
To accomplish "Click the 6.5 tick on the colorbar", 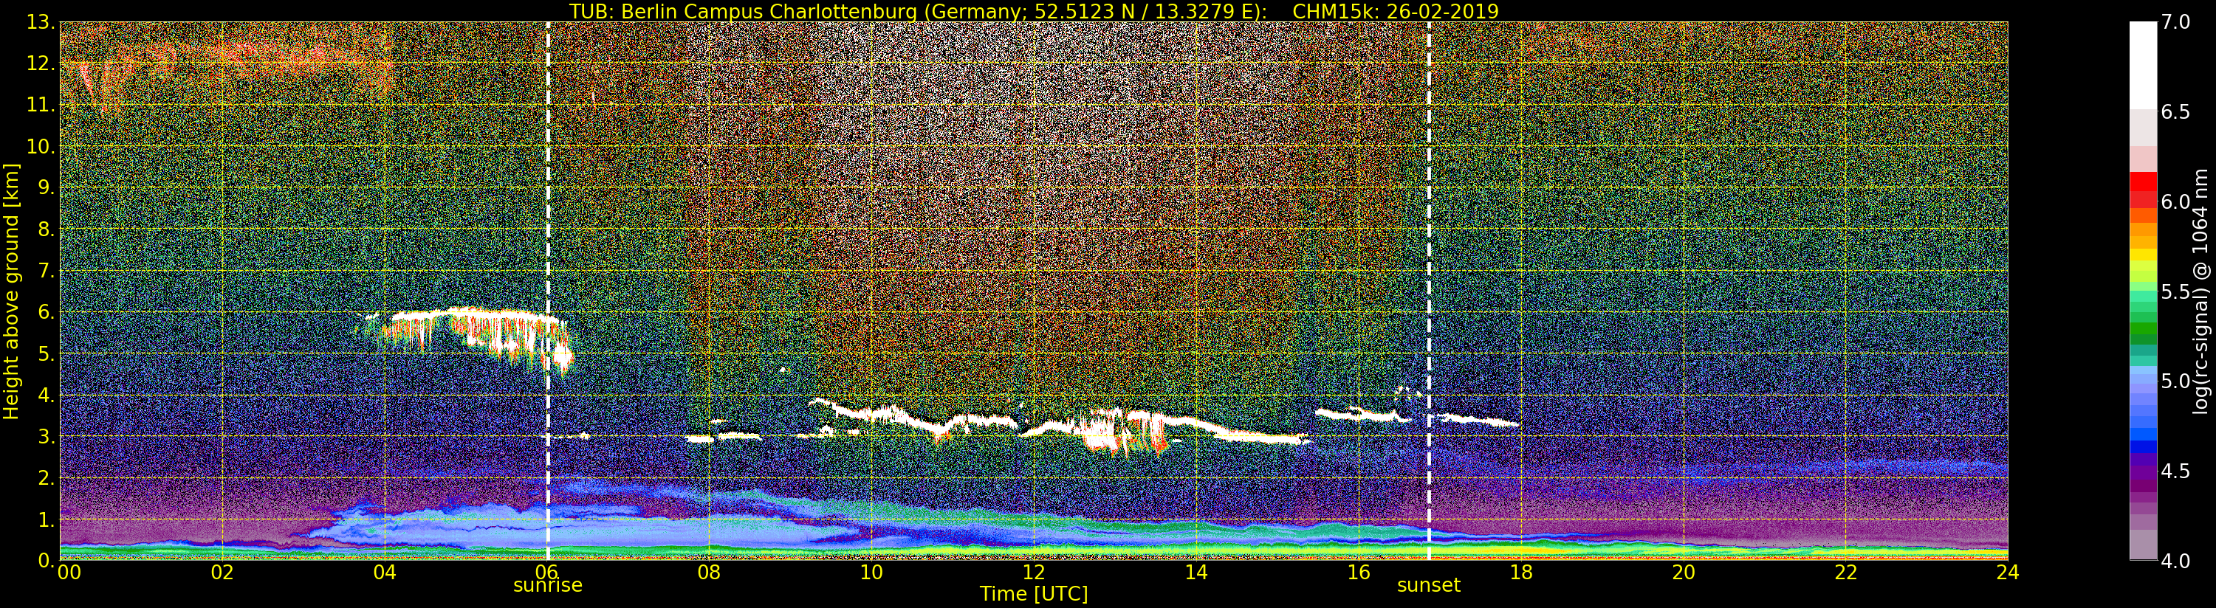I will (2175, 113).
